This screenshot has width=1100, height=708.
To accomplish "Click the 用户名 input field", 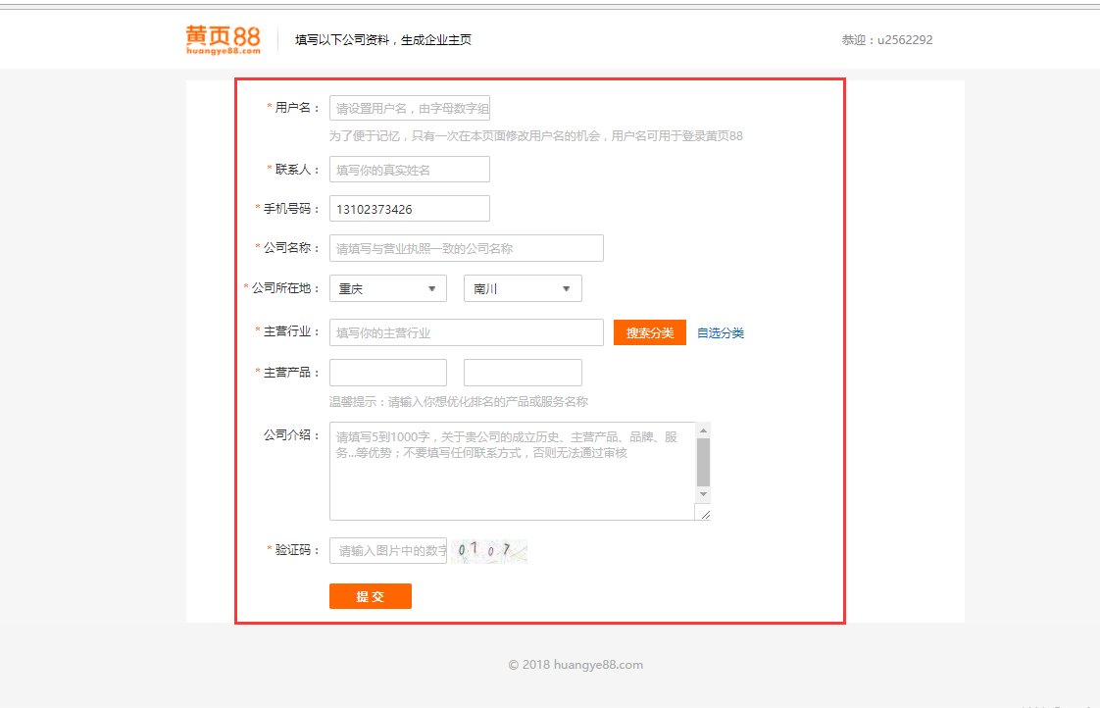I will pos(408,108).
